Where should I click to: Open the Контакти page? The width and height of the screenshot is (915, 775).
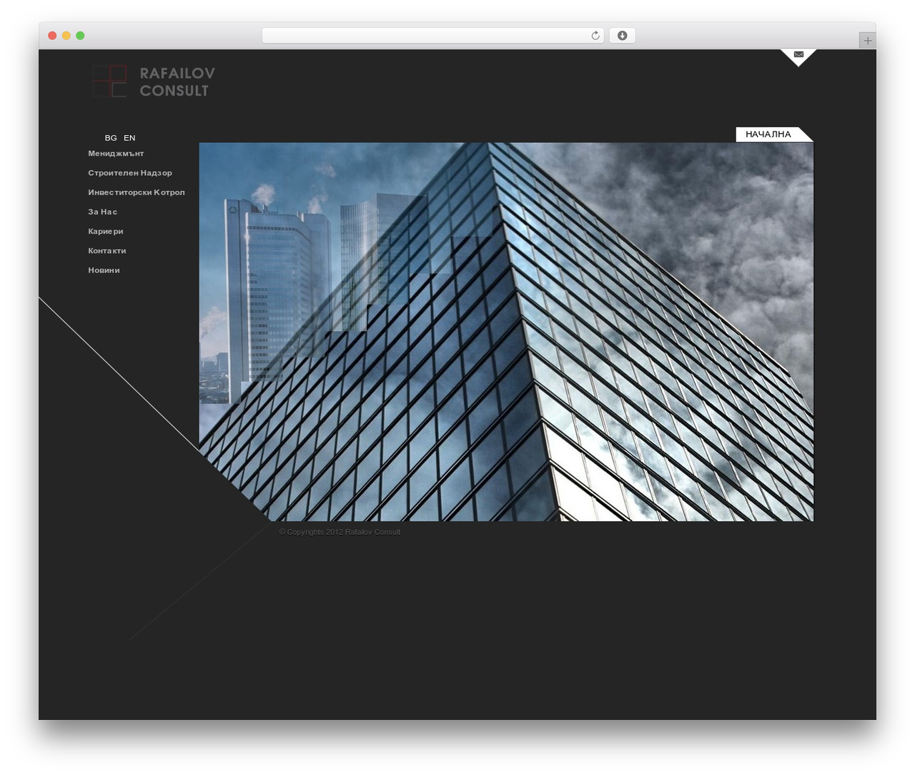107,251
